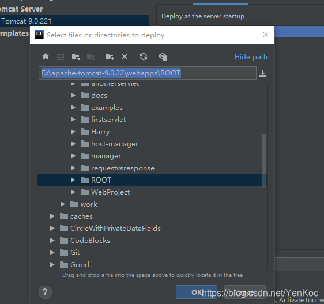Click the file tree vertical scrollbar
This screenshot has height=304, width=324.
click(x=264, y=160)
